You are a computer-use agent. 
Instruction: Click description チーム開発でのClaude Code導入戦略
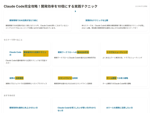(x=117, y=83)
